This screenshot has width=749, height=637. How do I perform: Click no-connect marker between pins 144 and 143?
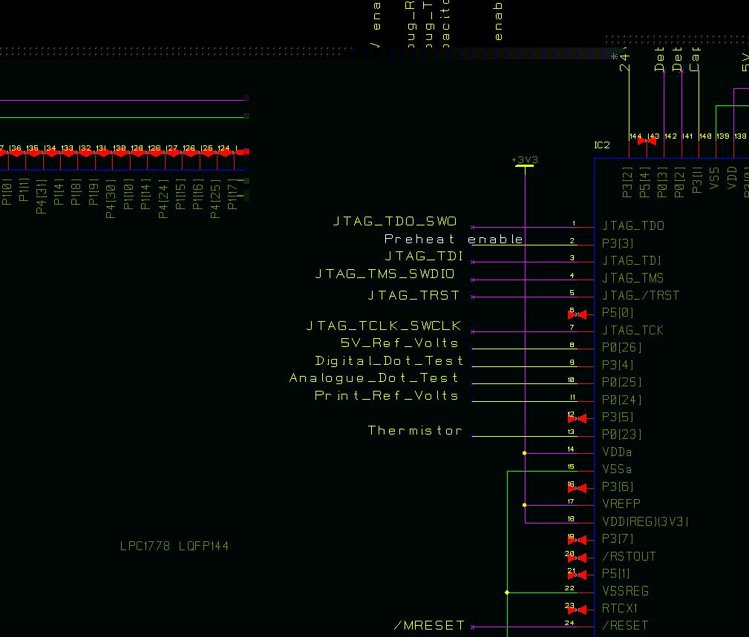pyautogui.click(x=647, y=141)
